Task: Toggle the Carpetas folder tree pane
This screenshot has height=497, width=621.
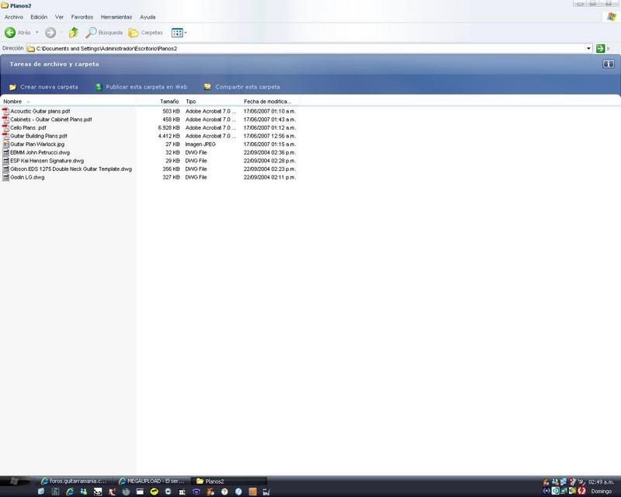Action: (x=146, y=33)
